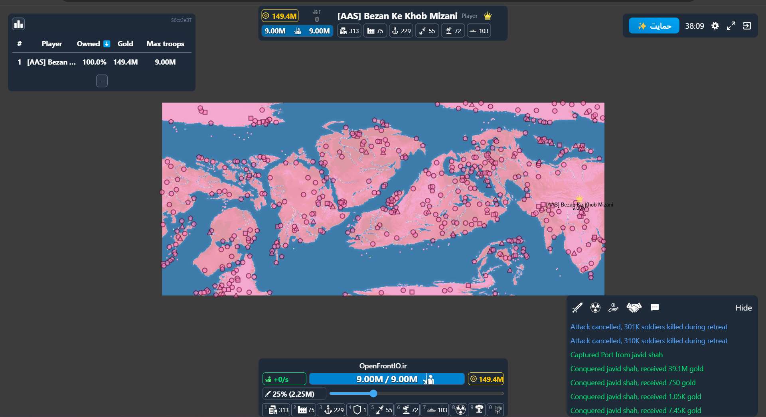Select the Defense Post shield build slot
Image resolution: width=766 pixels, height=417 pixels.
(357, 410)
